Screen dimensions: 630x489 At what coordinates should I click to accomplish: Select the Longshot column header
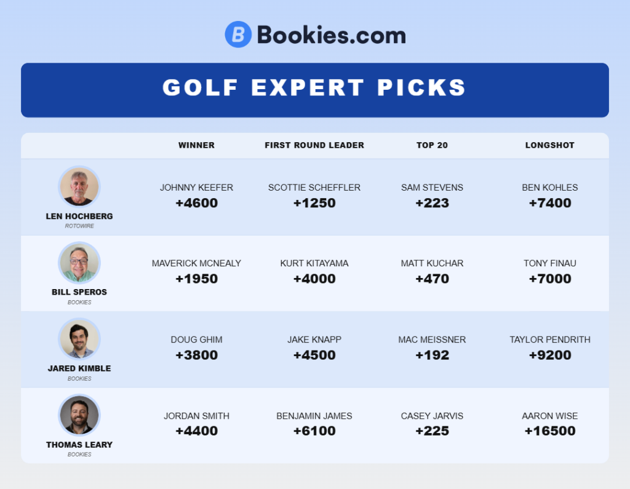pos(549,145)
